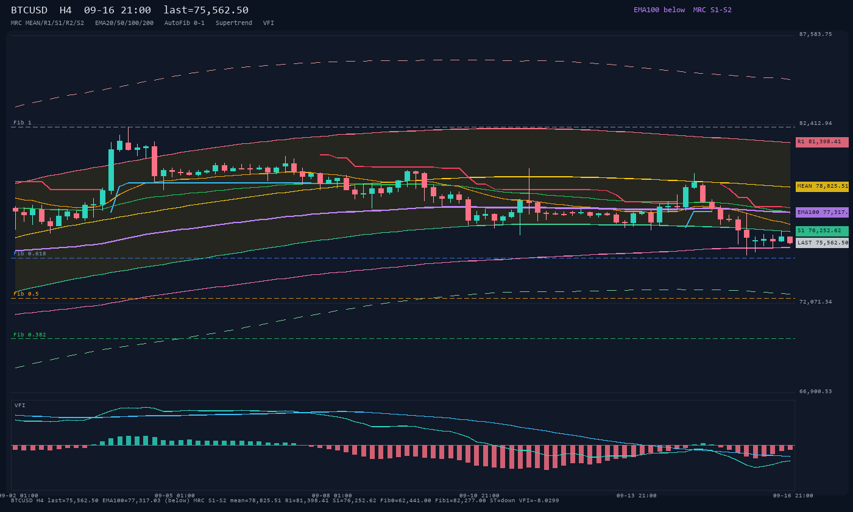This screenshot has height=512, width=853.
Task: Select the 72,071.34 price axis label
Action: click(815, 302)
